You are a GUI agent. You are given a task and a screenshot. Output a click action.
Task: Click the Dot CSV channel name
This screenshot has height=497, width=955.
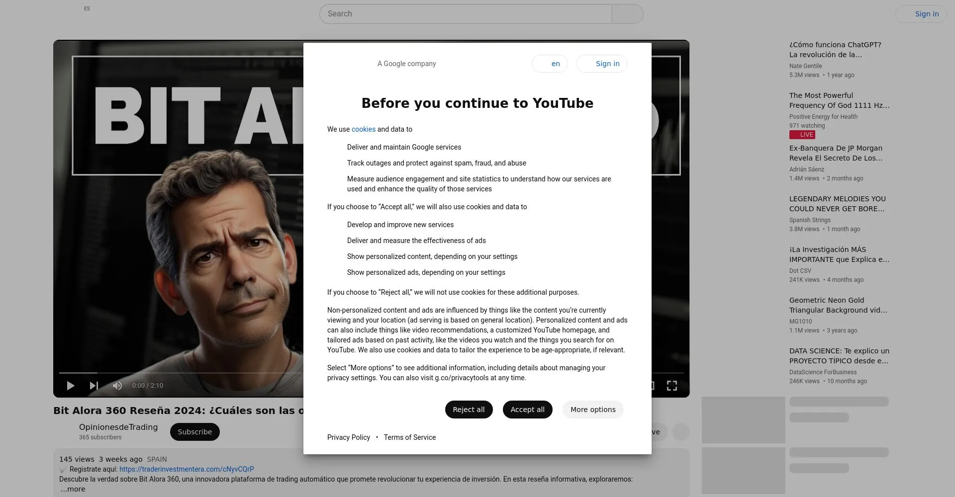(800, 271)
